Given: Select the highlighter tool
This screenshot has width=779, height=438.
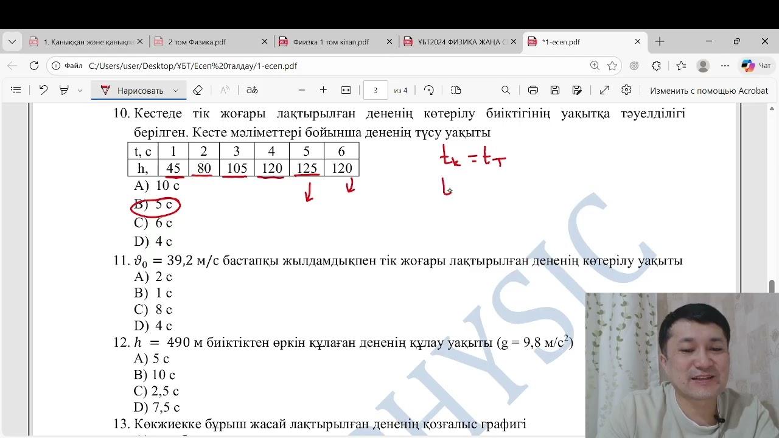Looking at the screenshot, I should click(x=64, y=90).
